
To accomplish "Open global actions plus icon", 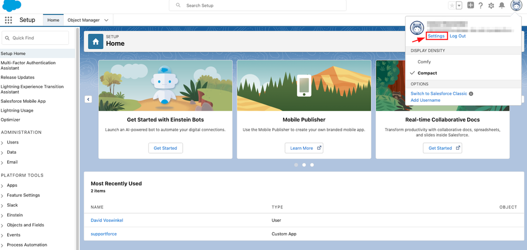I will click(470, 5).
